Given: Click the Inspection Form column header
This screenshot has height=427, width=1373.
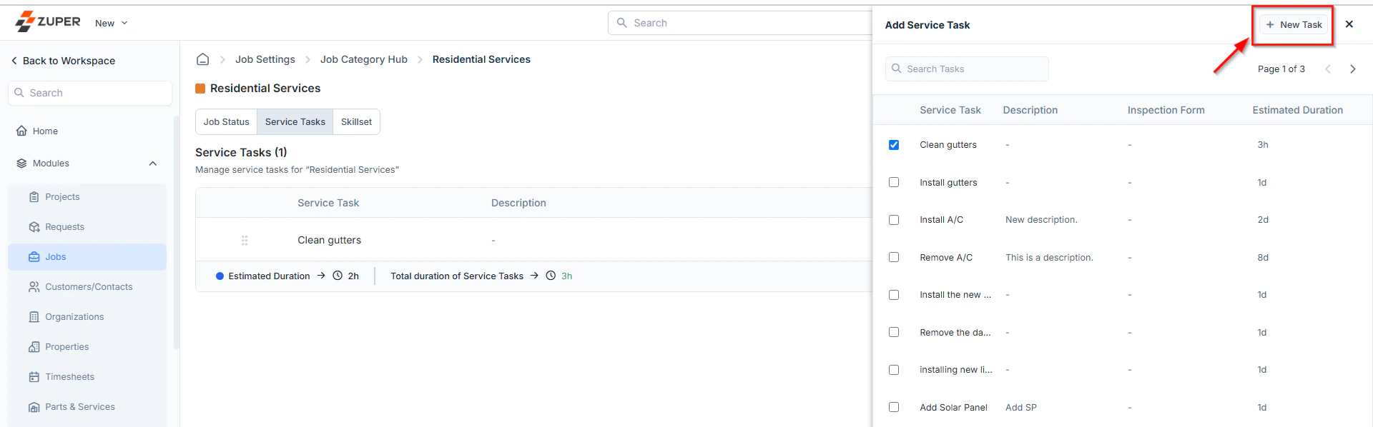Looking at the screenshot, I should pos(1166,110).
